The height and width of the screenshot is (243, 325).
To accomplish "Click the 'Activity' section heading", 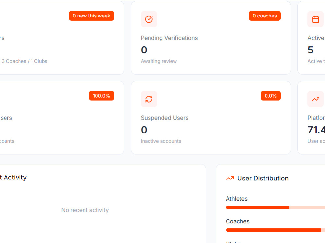I will [15, 177].
